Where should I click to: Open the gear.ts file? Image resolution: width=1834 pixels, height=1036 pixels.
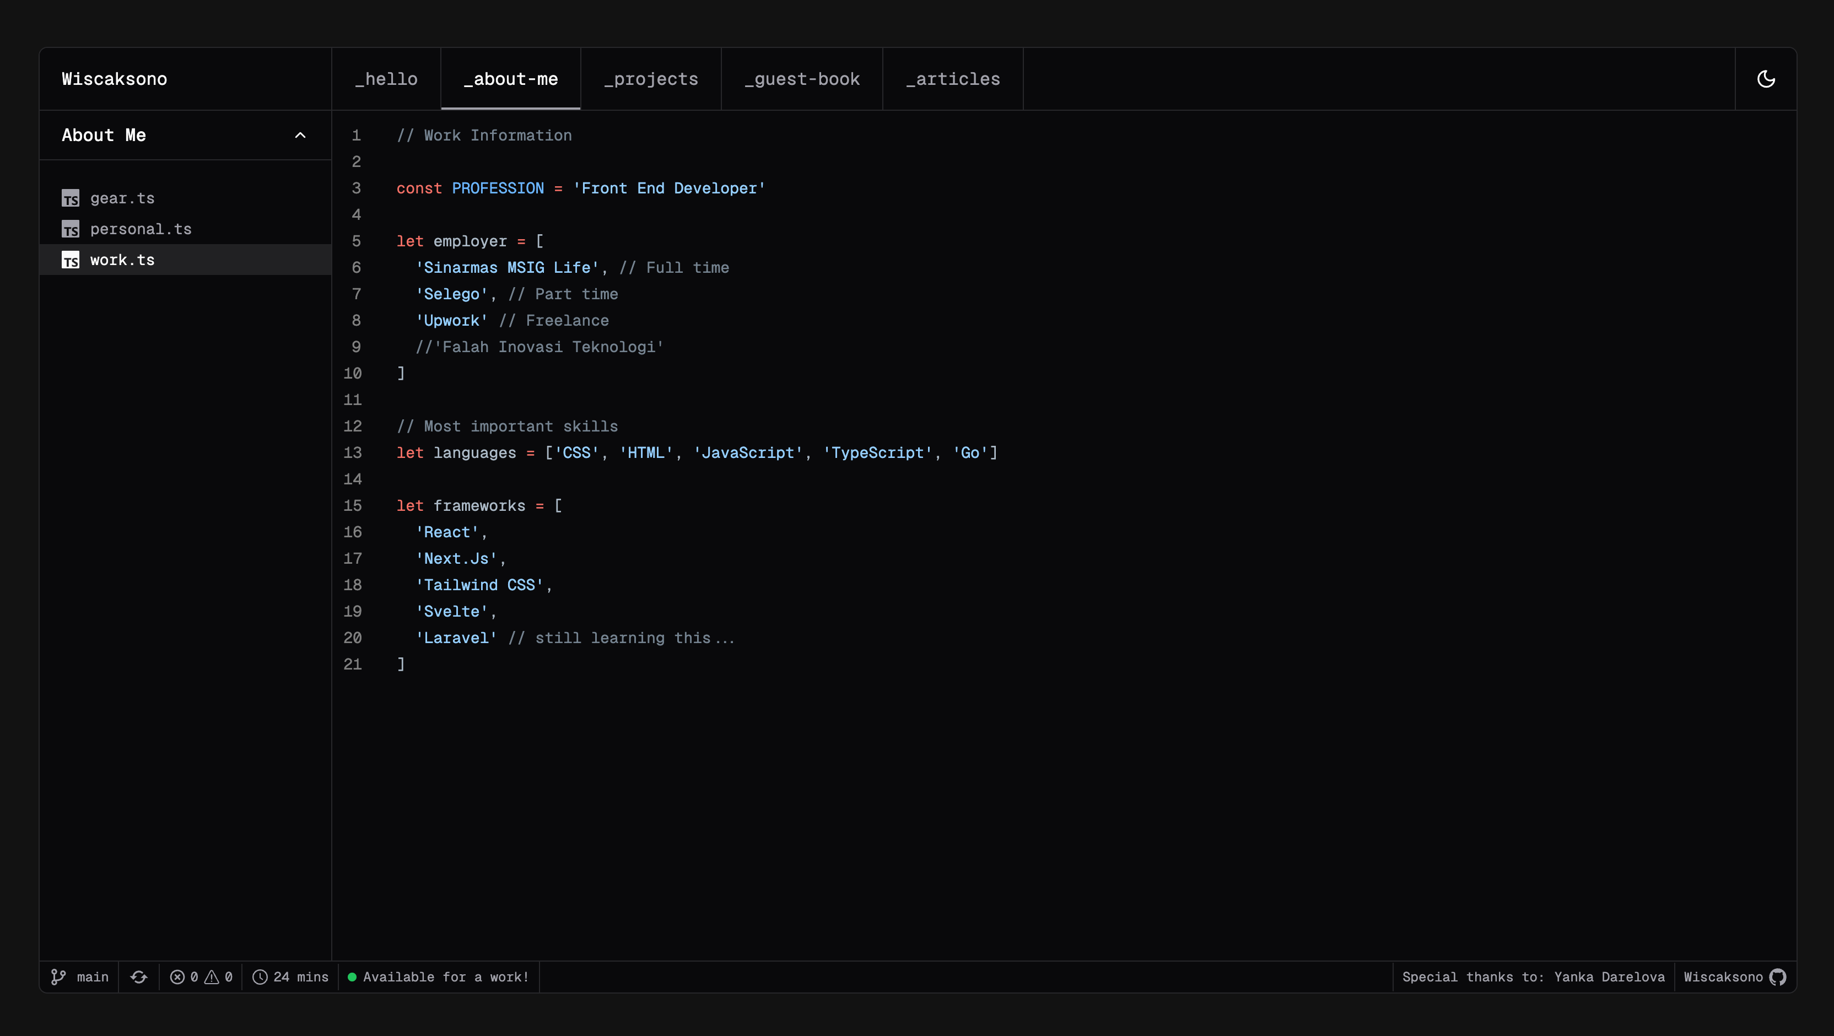coord(122,198)
